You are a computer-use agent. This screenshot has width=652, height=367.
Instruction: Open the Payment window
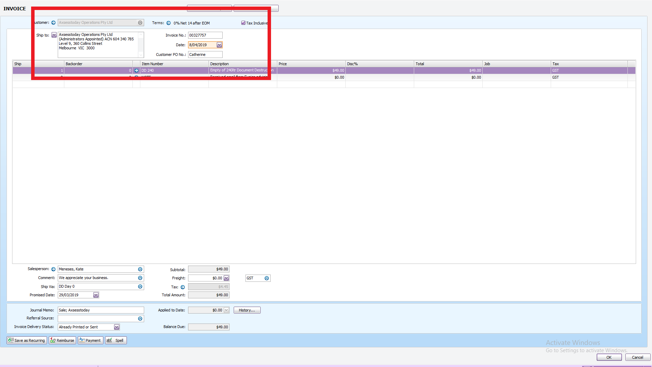tap(90, 340)
